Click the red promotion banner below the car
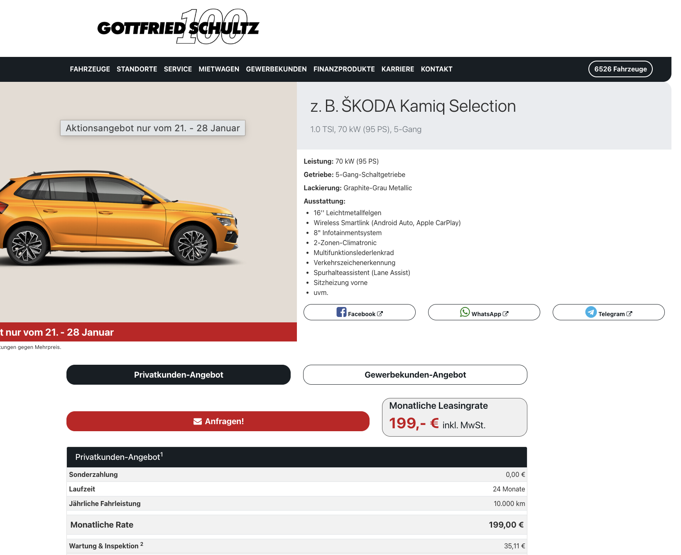The image size is (681, 555). click(x=148, y=332)
